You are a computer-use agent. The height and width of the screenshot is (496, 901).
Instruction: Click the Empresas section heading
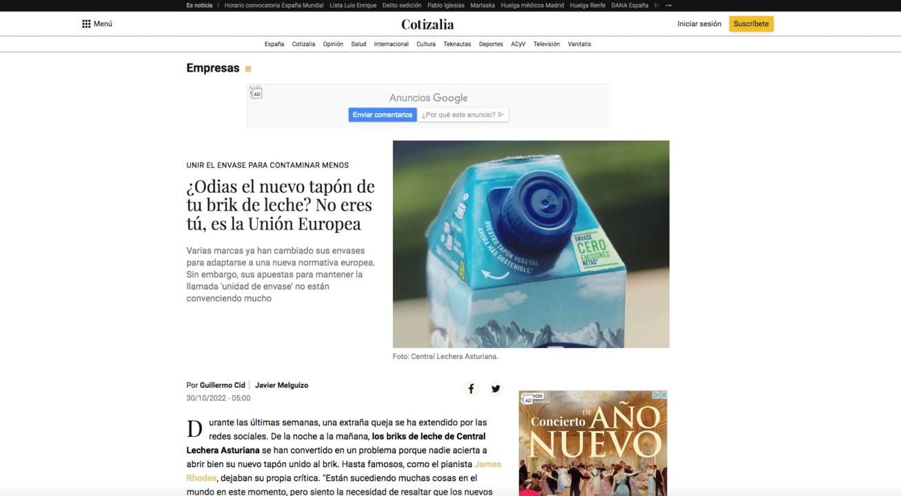pyautogui.click(x=213, y=68)
